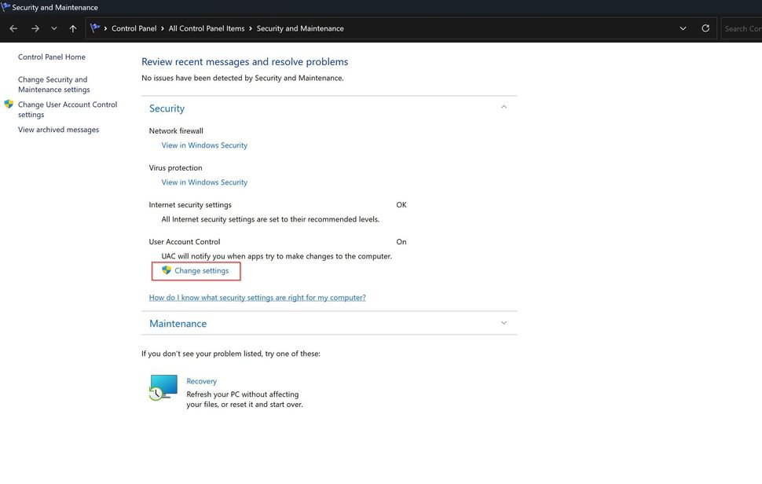Click the back navigation arrow

point(13,27)
